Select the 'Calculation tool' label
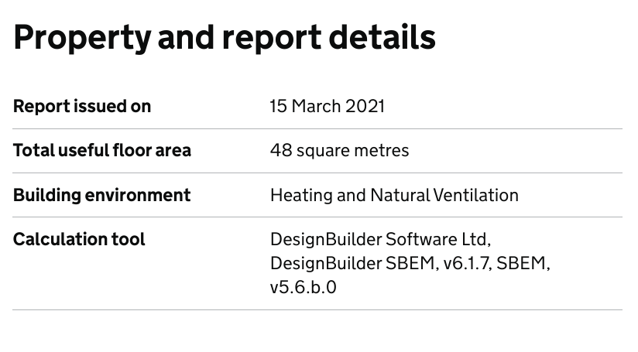Screen dimensions: 638x352 79,239
